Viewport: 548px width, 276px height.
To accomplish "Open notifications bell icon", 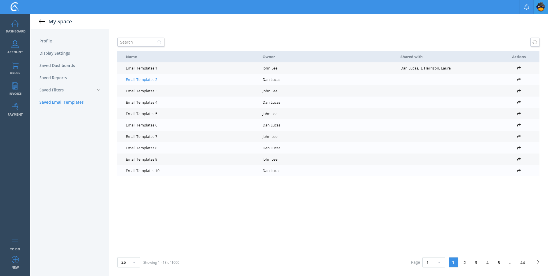I will click(526, 7).
